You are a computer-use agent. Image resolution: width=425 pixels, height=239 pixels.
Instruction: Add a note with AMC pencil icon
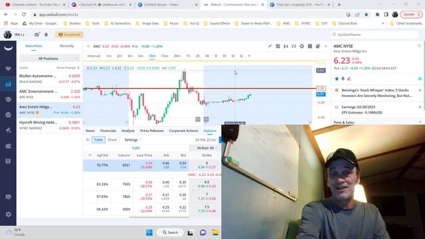(349, 79)
